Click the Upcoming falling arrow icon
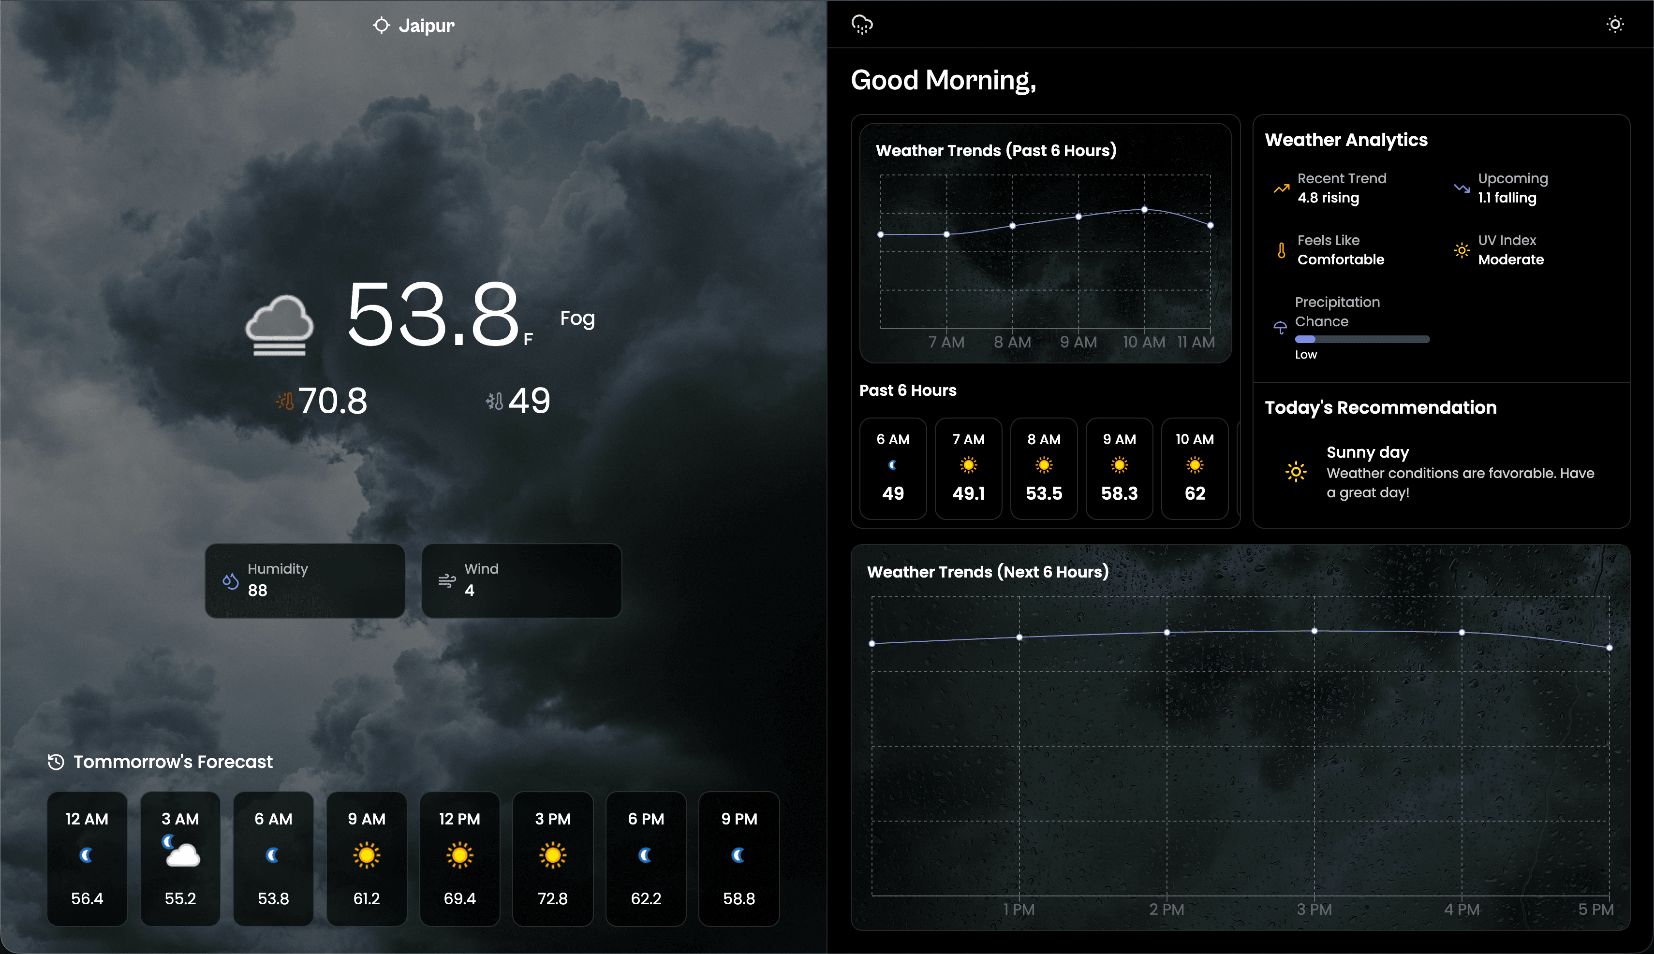This screenshot has height=954, width=1654. coord(1462,188)
